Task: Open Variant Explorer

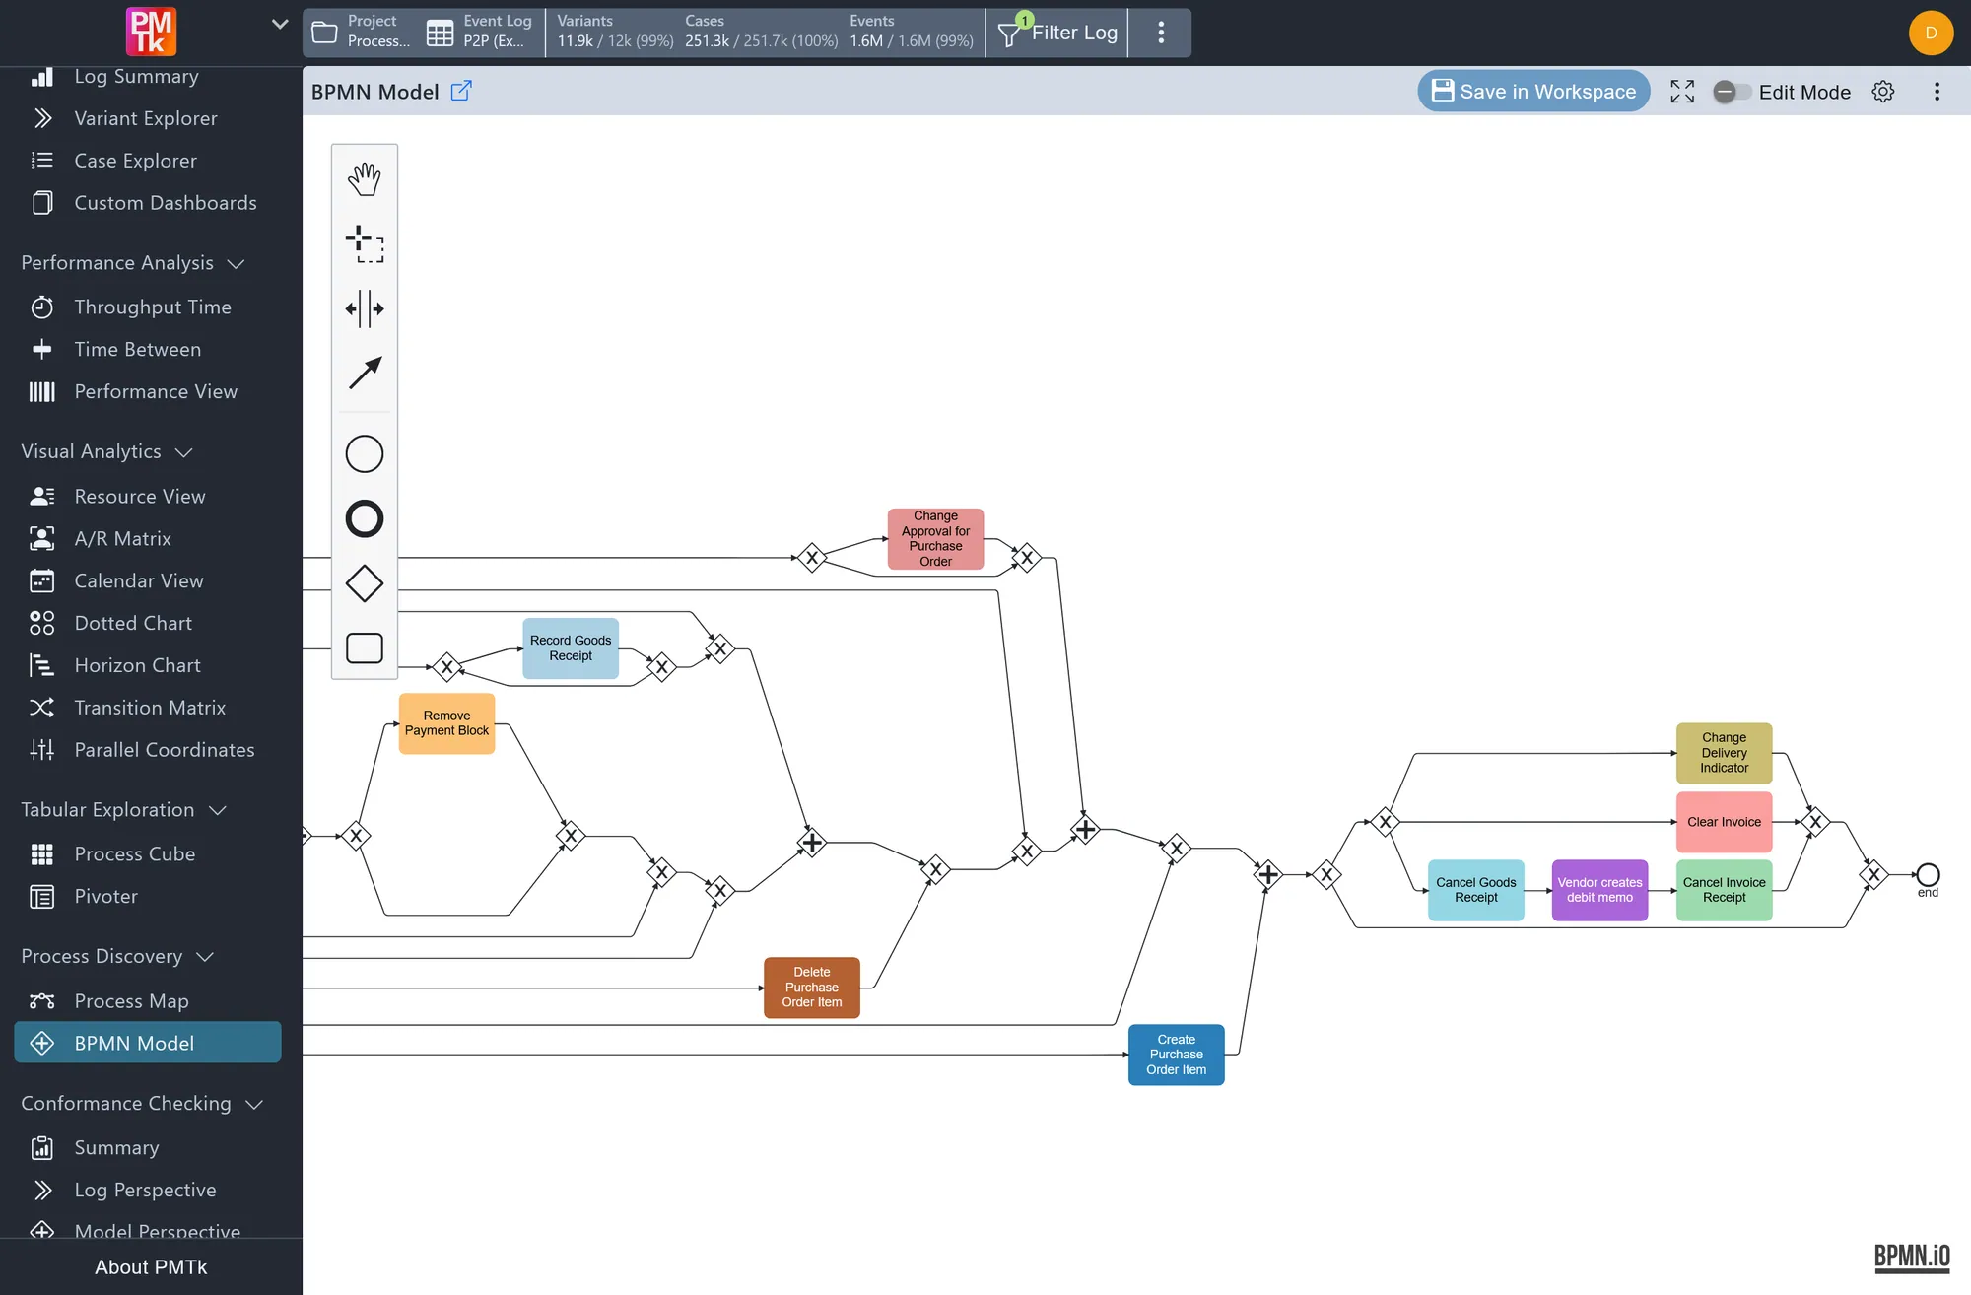Action: click(148, 118)
